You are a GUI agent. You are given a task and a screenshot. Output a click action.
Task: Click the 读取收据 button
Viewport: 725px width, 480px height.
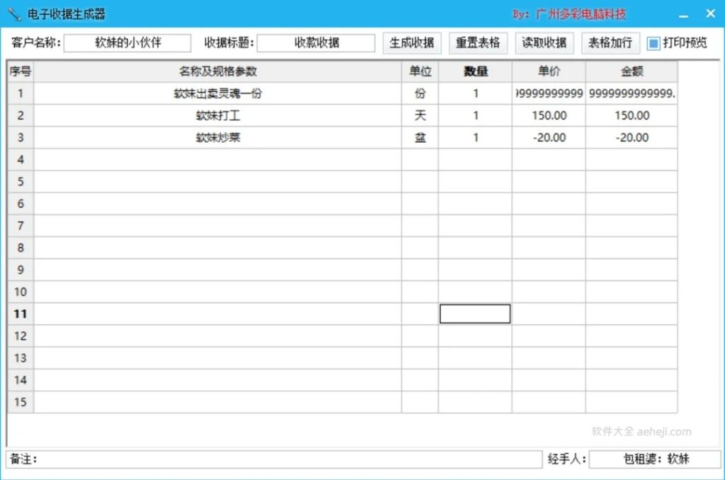tap(544, 42)
